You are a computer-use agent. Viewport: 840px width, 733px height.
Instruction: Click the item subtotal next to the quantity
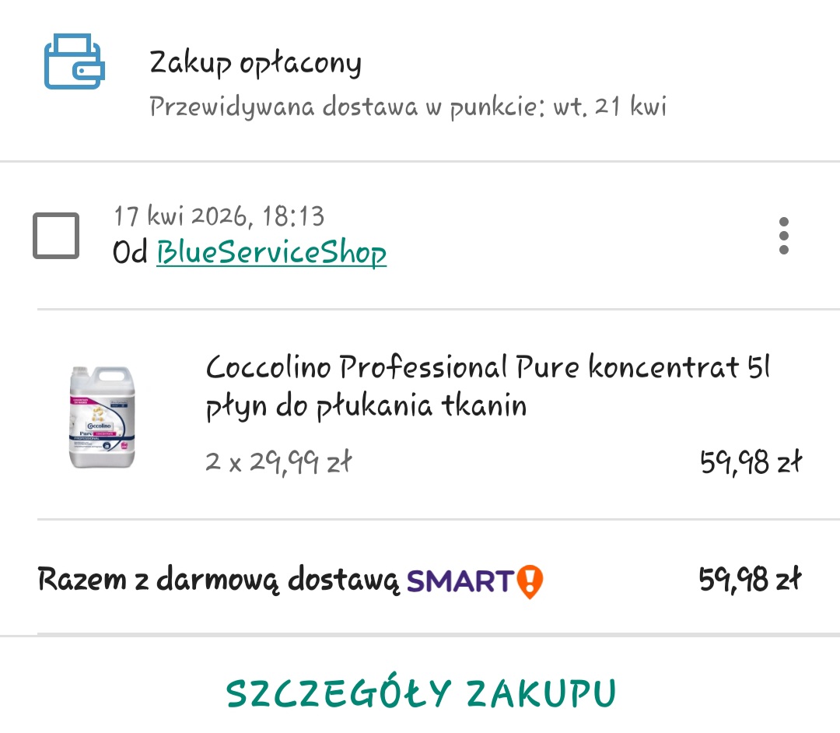751,462
